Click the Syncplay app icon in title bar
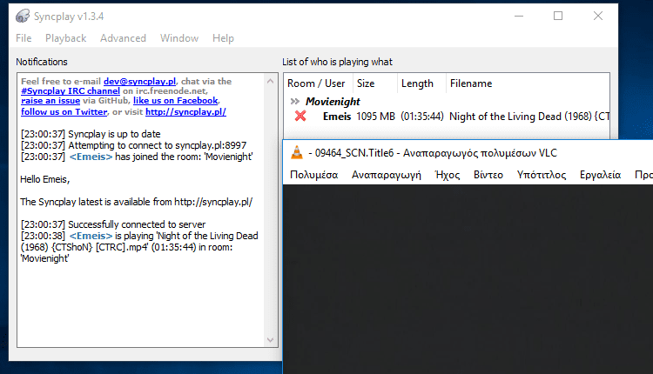653x374 pixels. coord(23,17)
